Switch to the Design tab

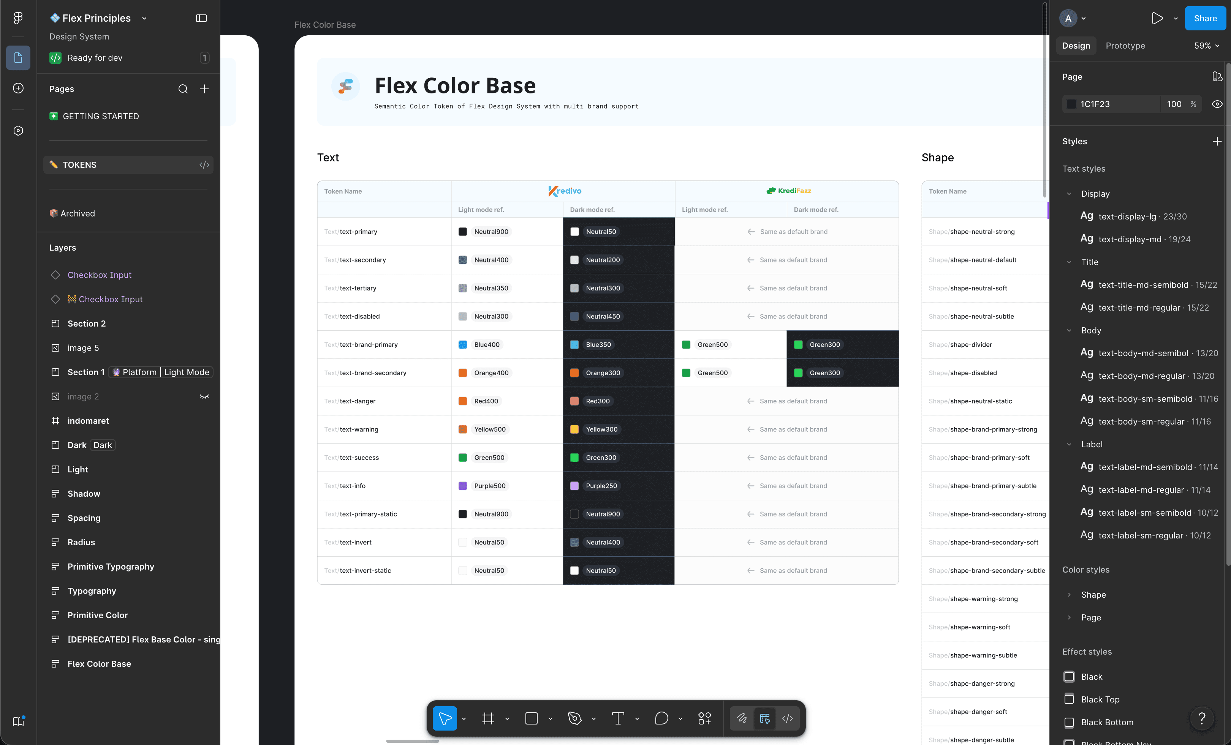[x=1076, y=46]
